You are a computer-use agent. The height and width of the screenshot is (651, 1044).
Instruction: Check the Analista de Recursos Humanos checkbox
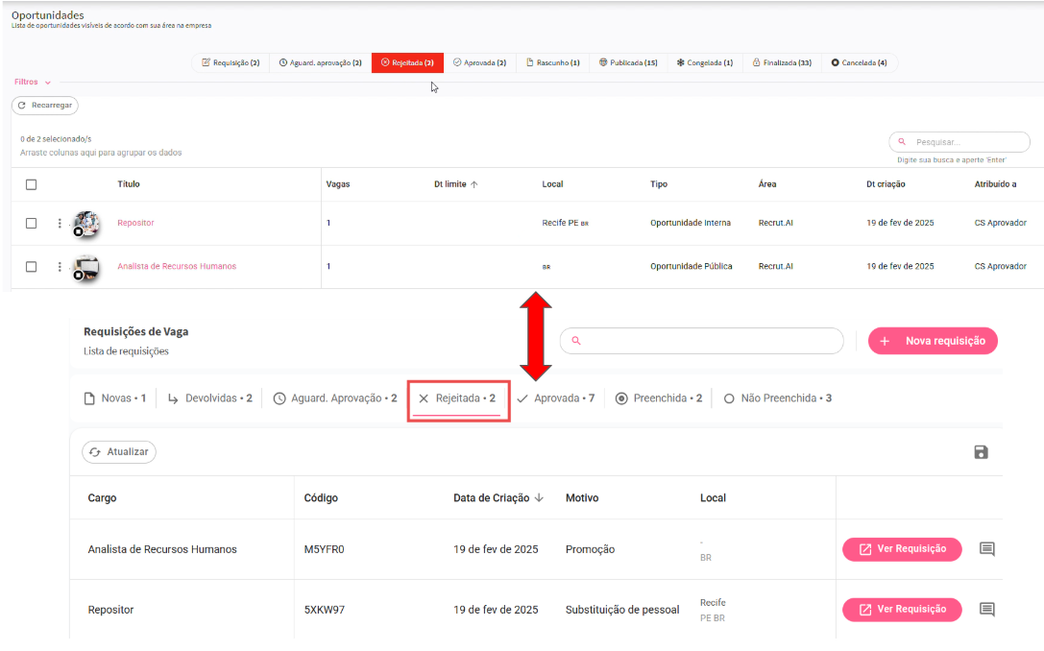31,267
